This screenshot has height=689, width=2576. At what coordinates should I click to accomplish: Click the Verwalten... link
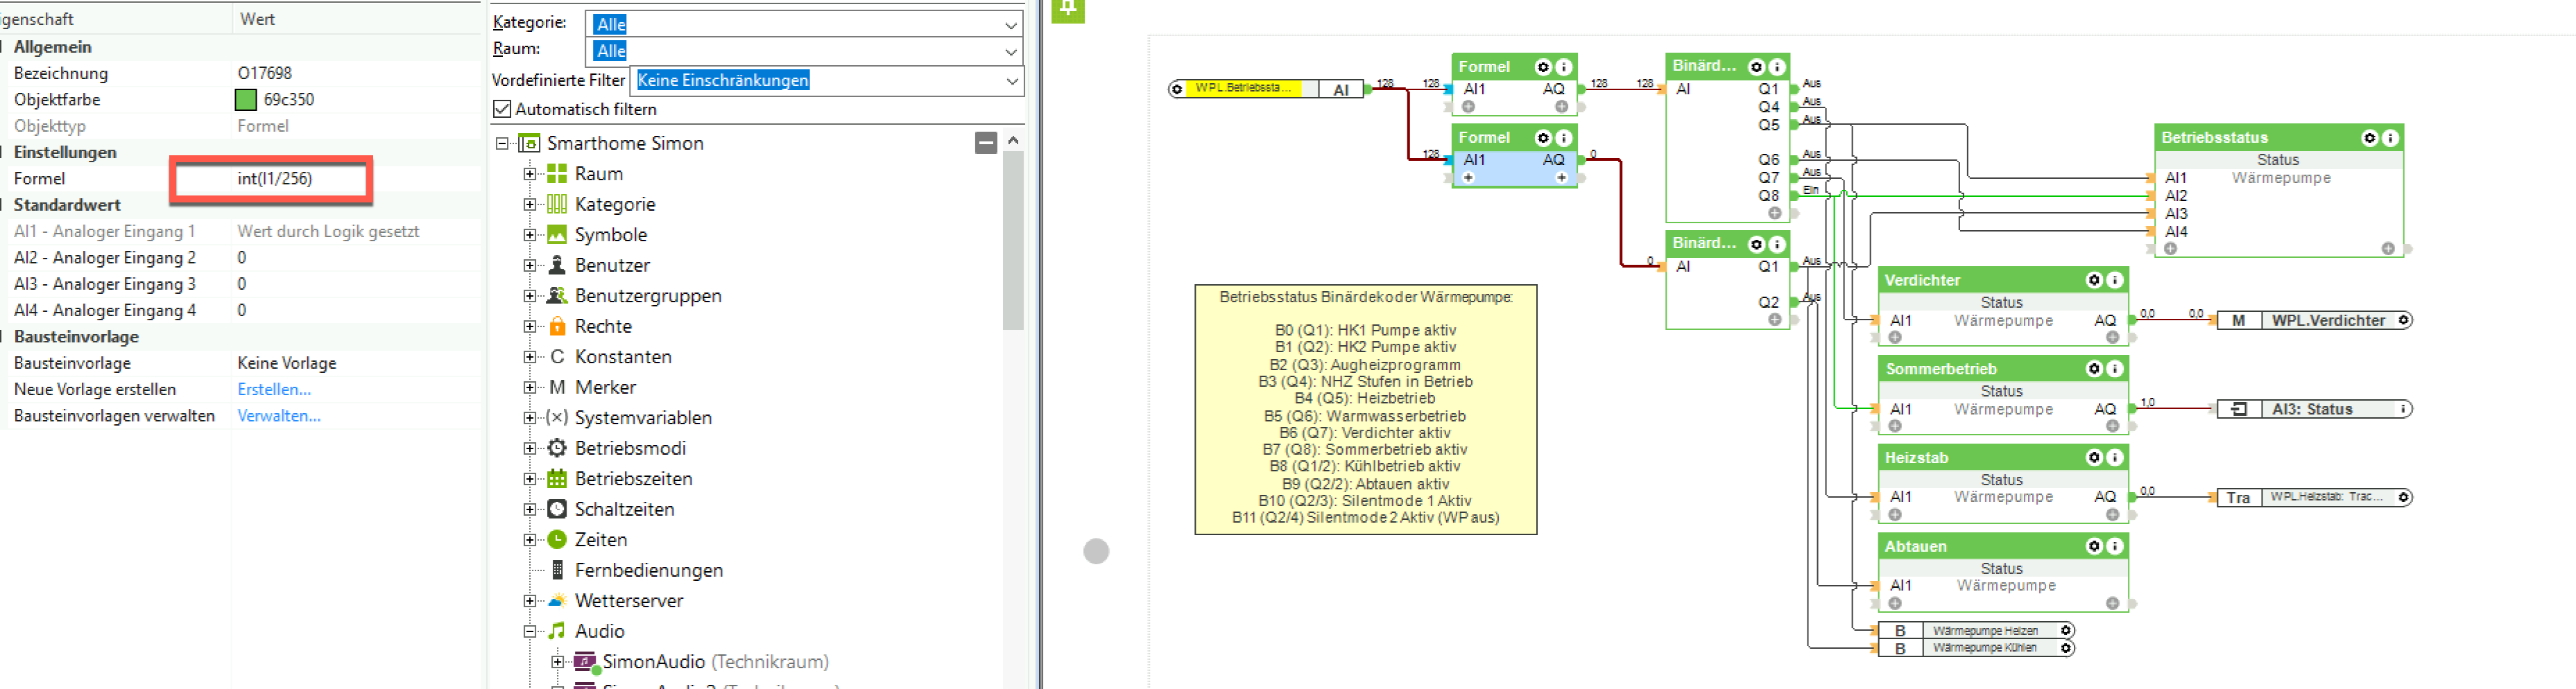pos(279,416)
